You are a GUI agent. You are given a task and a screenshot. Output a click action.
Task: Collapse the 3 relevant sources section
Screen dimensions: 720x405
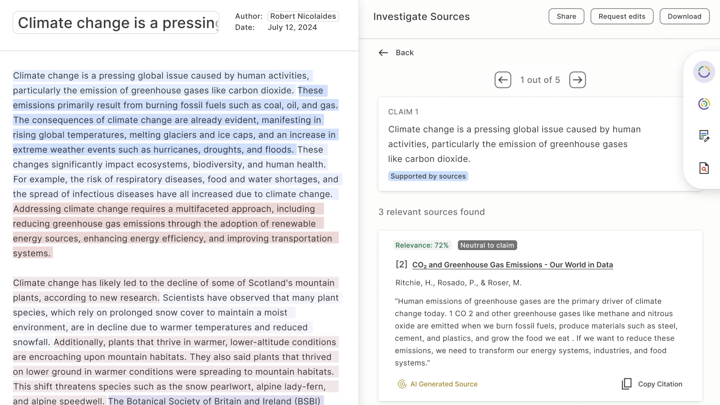[431, 212]
